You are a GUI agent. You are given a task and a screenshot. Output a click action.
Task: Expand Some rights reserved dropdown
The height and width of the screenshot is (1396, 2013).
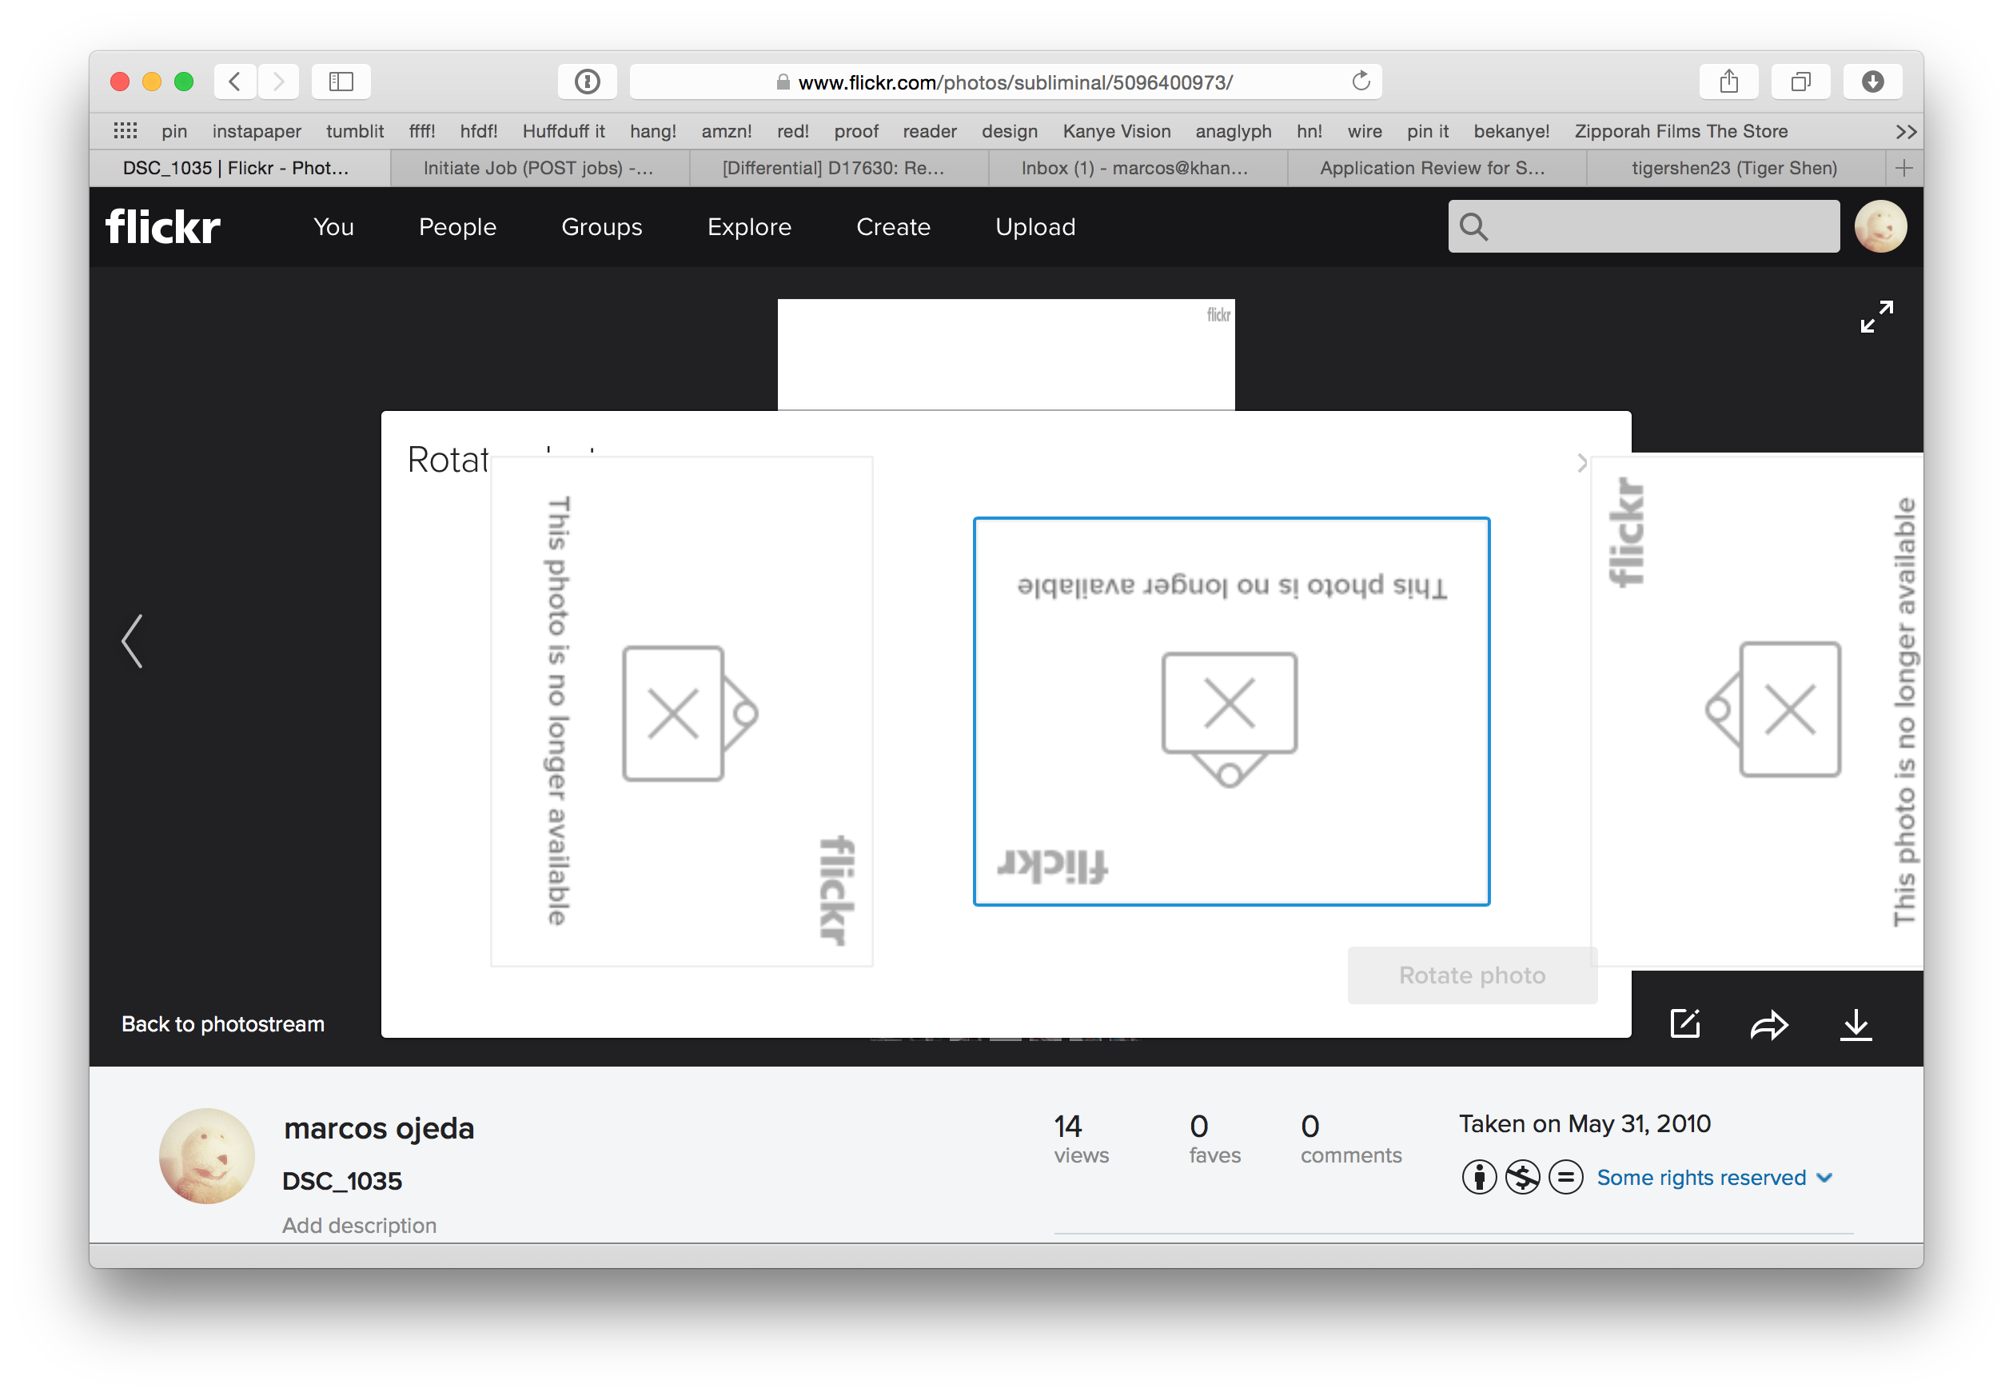pos(1822,1176)
